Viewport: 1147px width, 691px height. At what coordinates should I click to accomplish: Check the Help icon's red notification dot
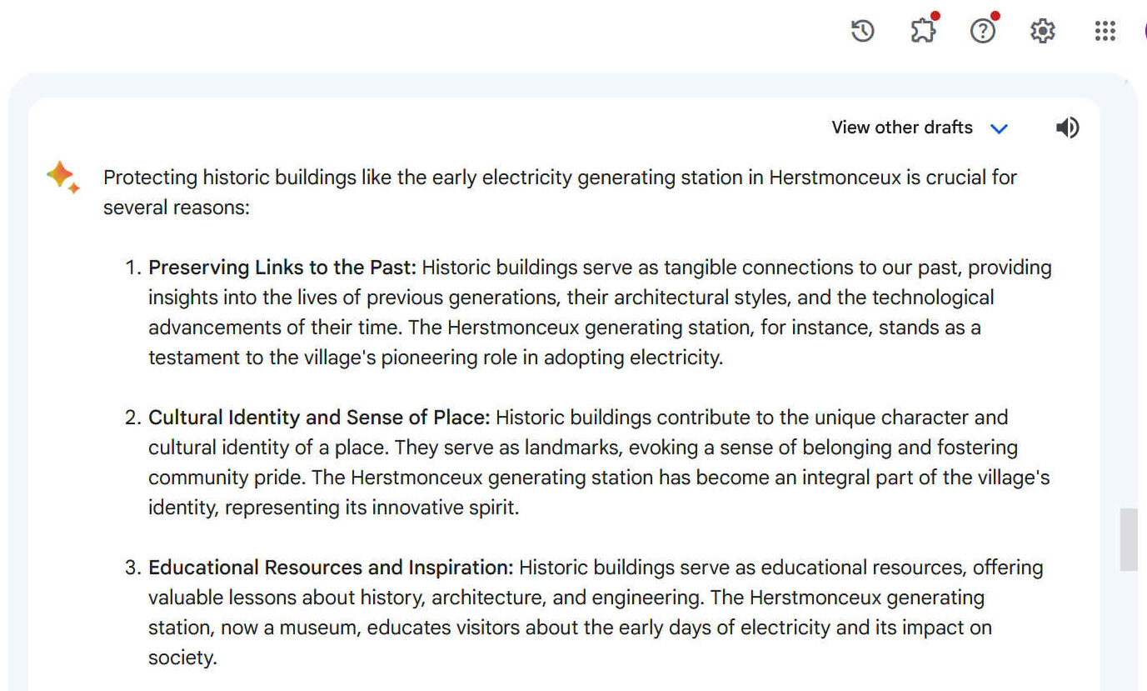click(x=995, y=14)
